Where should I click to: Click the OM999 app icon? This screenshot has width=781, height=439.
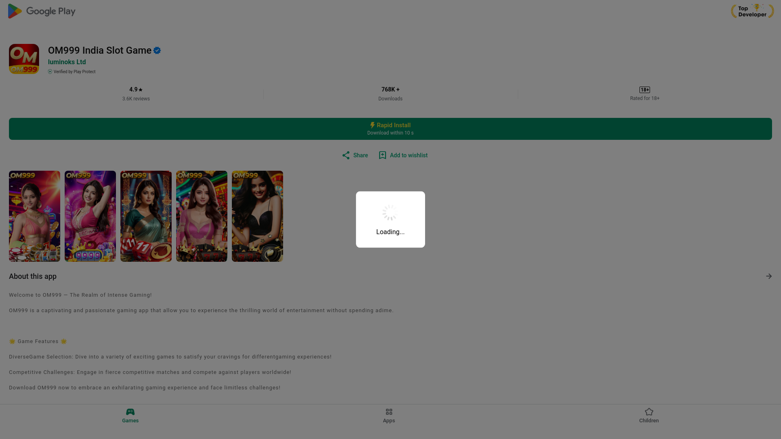click(x=24, y=59)
